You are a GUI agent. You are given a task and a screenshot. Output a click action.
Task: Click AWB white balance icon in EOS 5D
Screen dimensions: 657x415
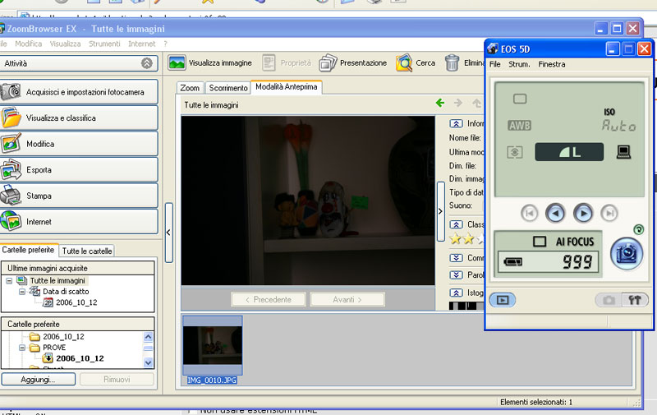(520, 126)
